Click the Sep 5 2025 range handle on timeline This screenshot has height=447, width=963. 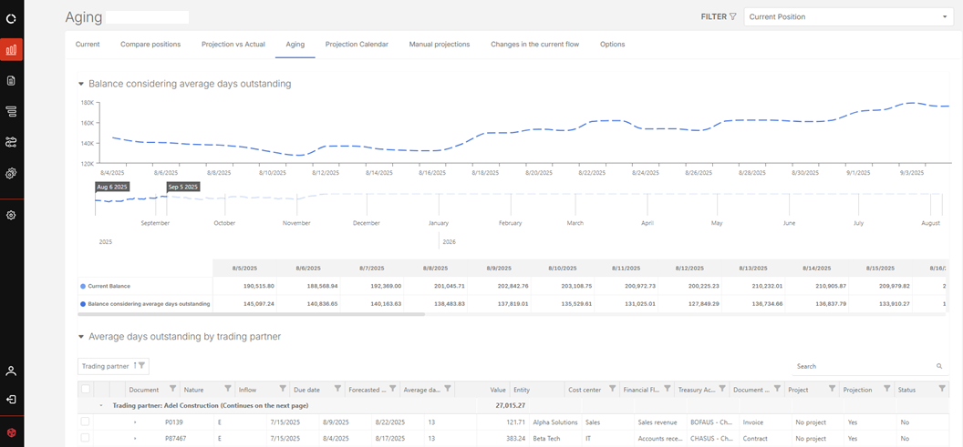[182, 187]
